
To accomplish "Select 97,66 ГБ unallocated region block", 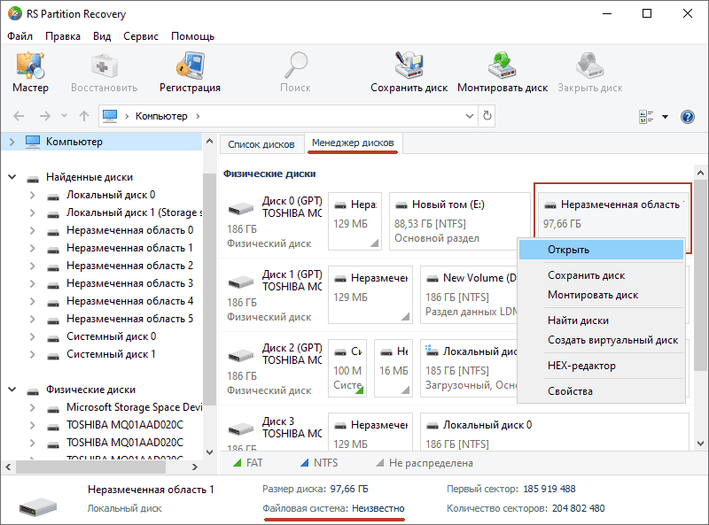I will [612, 214].
